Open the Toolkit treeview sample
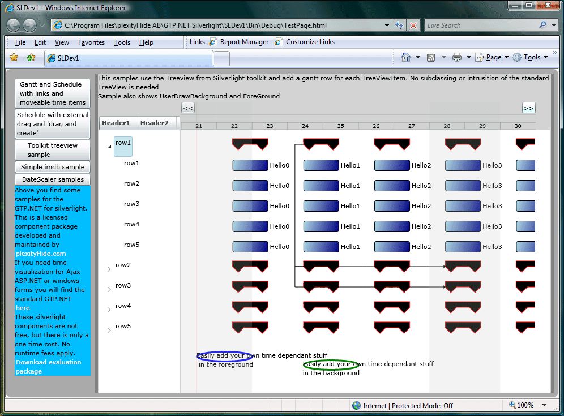This screenshot has width=564, height=416. point(53,150)
